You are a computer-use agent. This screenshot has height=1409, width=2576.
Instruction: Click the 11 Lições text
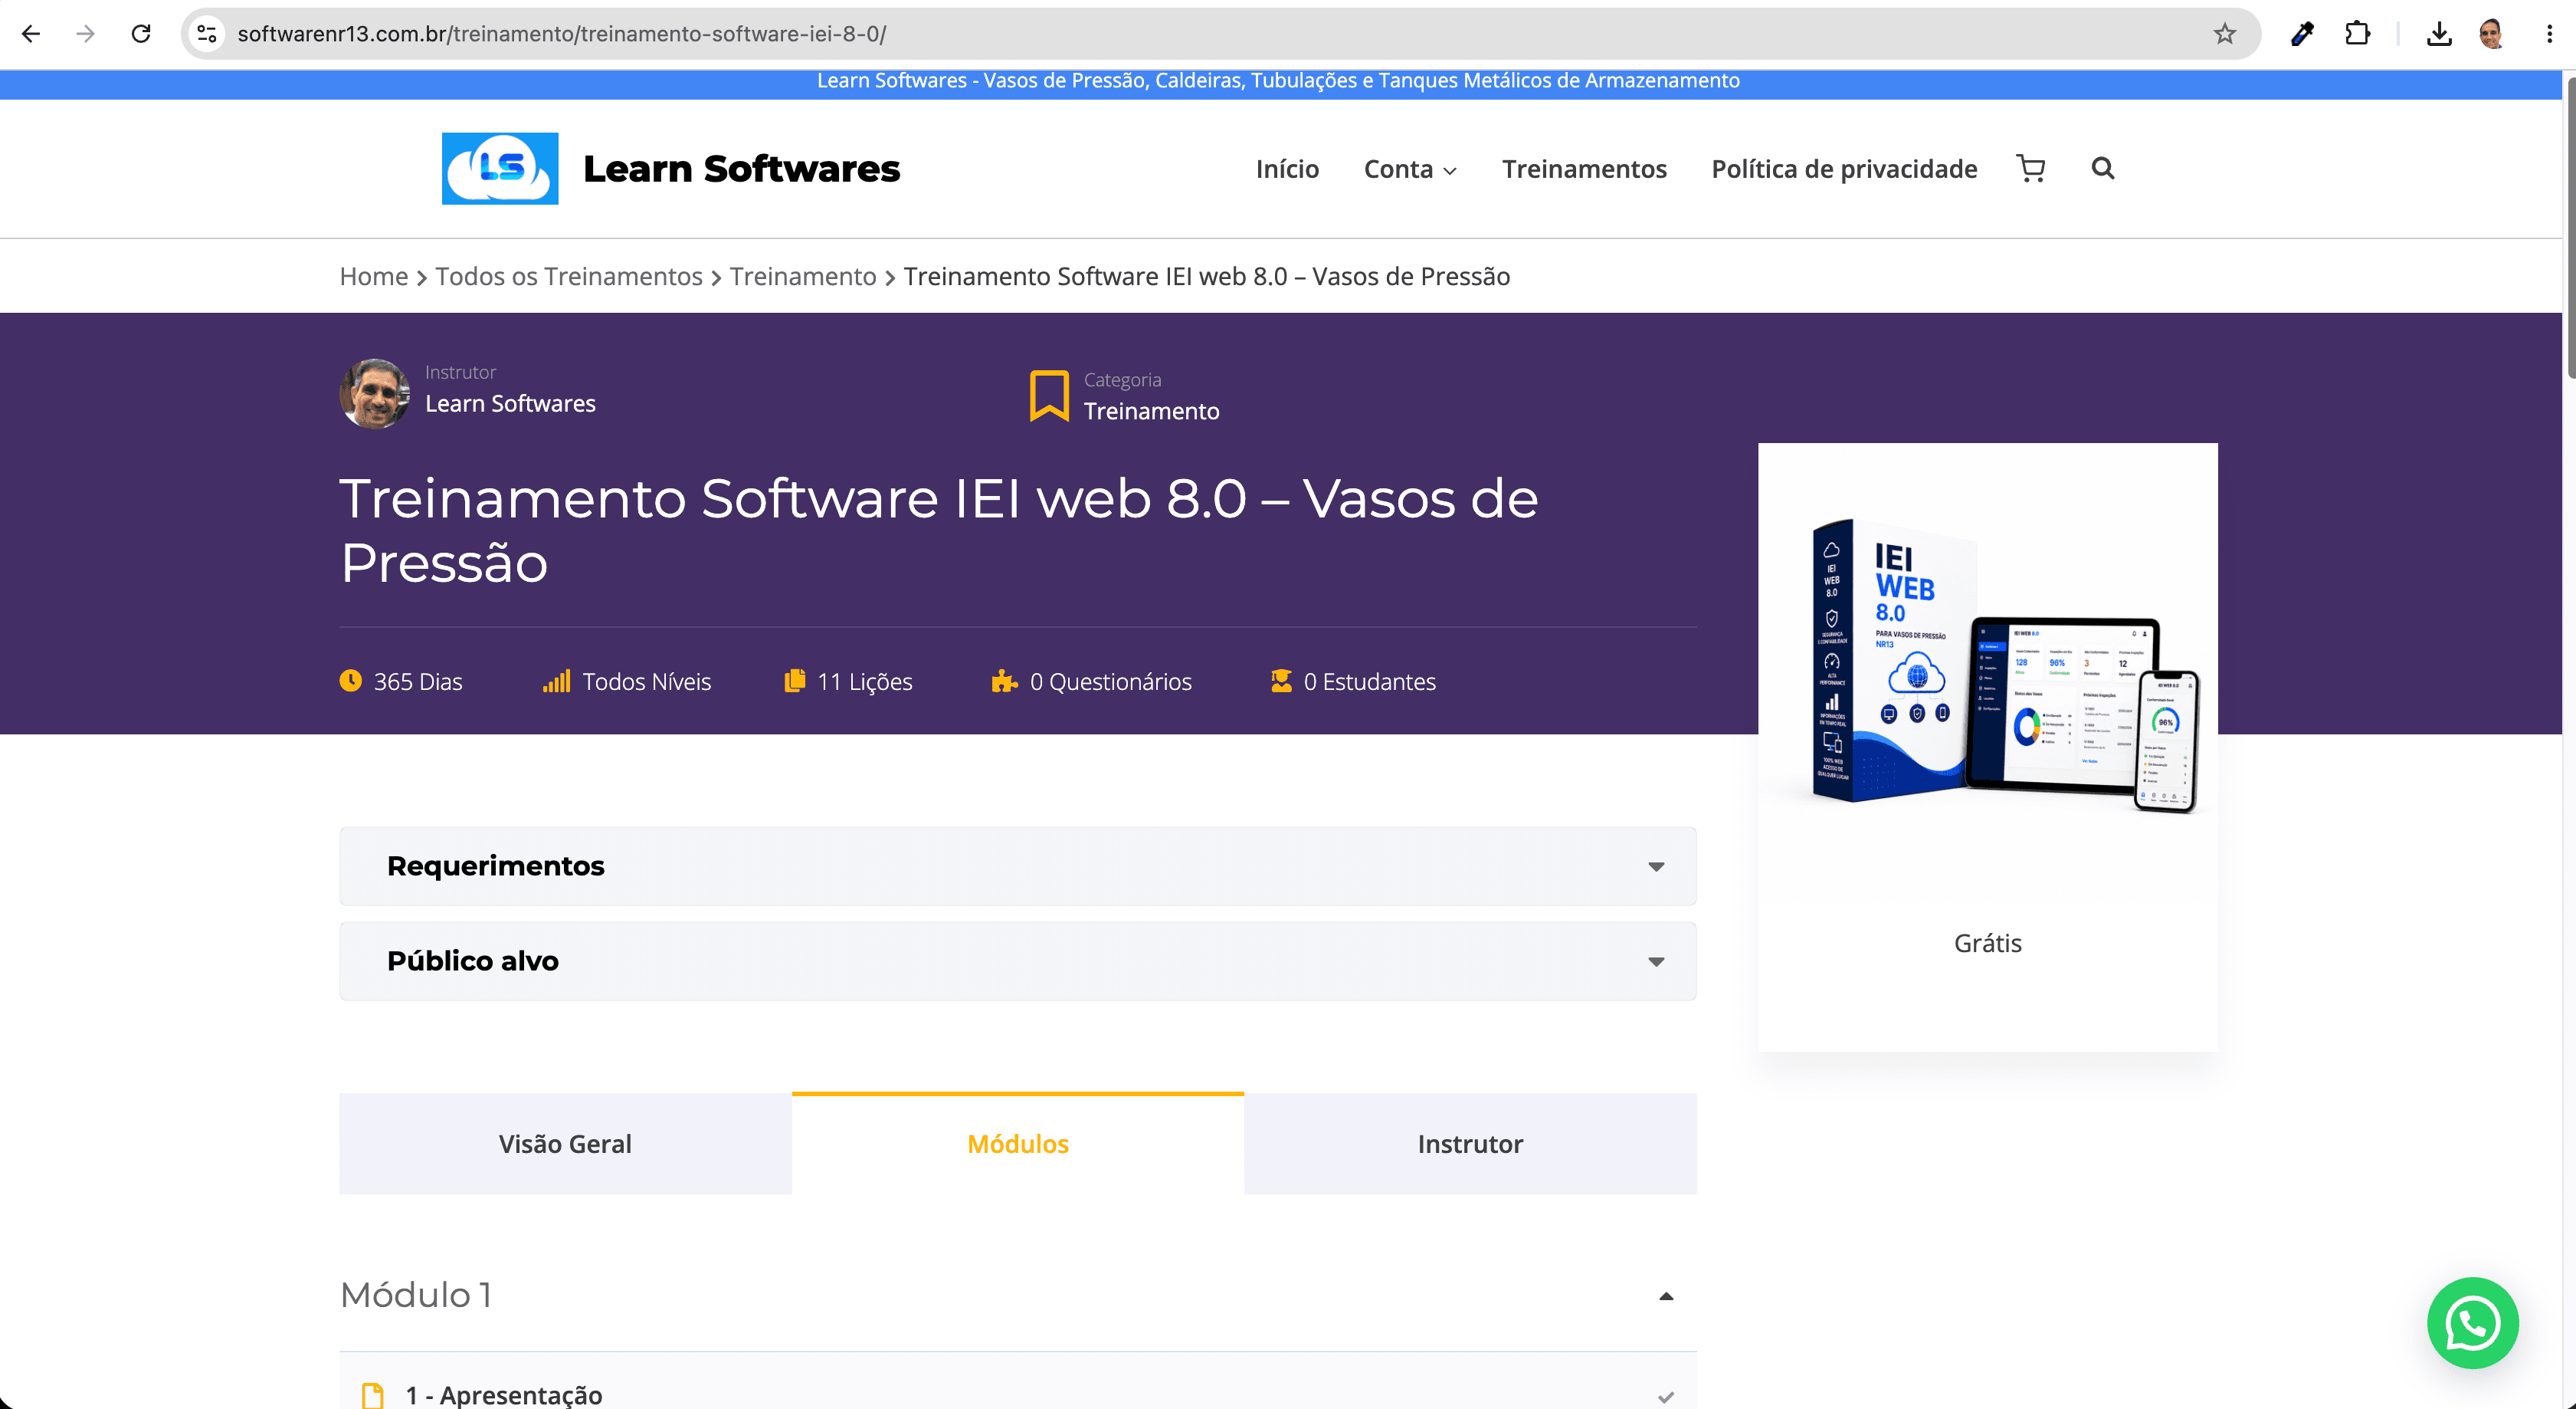(x=865, y=682)
